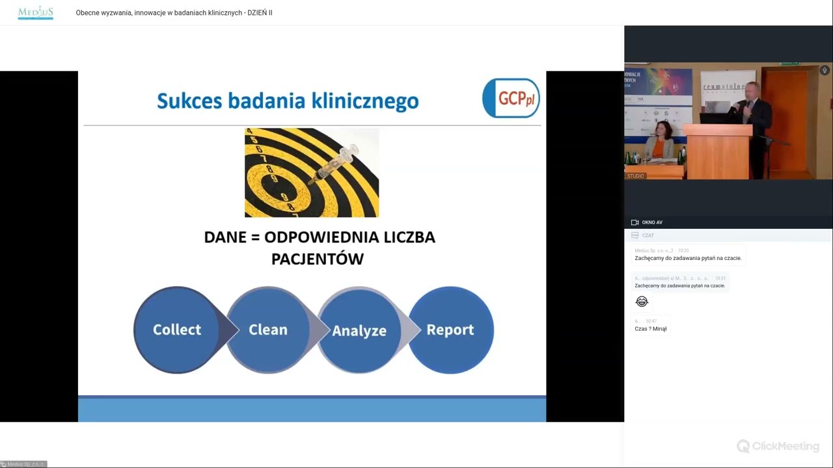Click the chat icon beside CZAT
Image resolution: width=833 pixels, height=468 pixels.
635,235
